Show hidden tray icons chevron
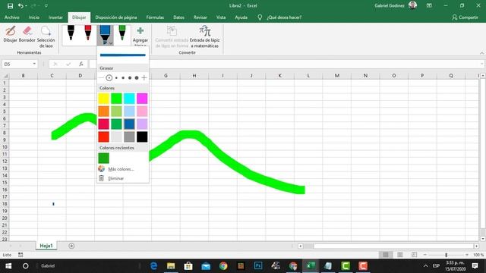 tap(425, 266)
